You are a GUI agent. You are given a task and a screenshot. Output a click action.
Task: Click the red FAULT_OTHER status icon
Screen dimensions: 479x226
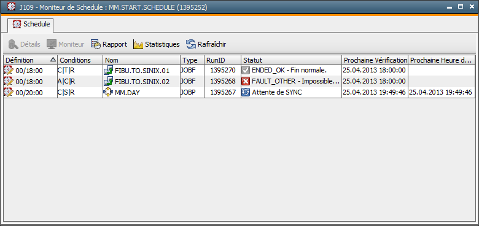(246, 82)
